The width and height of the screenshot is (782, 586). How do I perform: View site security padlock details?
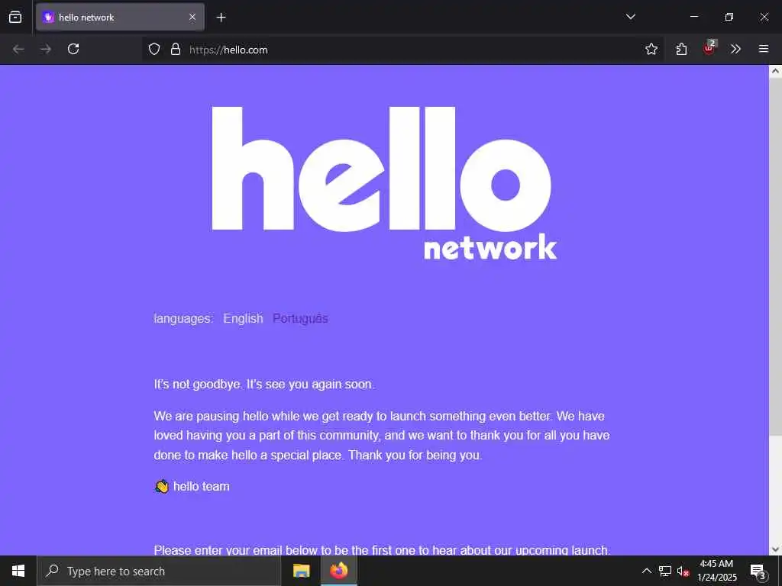point(176,49)
